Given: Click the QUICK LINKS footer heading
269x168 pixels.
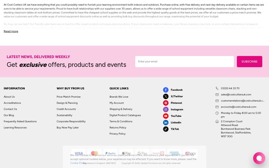Looking at the screenshot, I should (x=119, y=88).
